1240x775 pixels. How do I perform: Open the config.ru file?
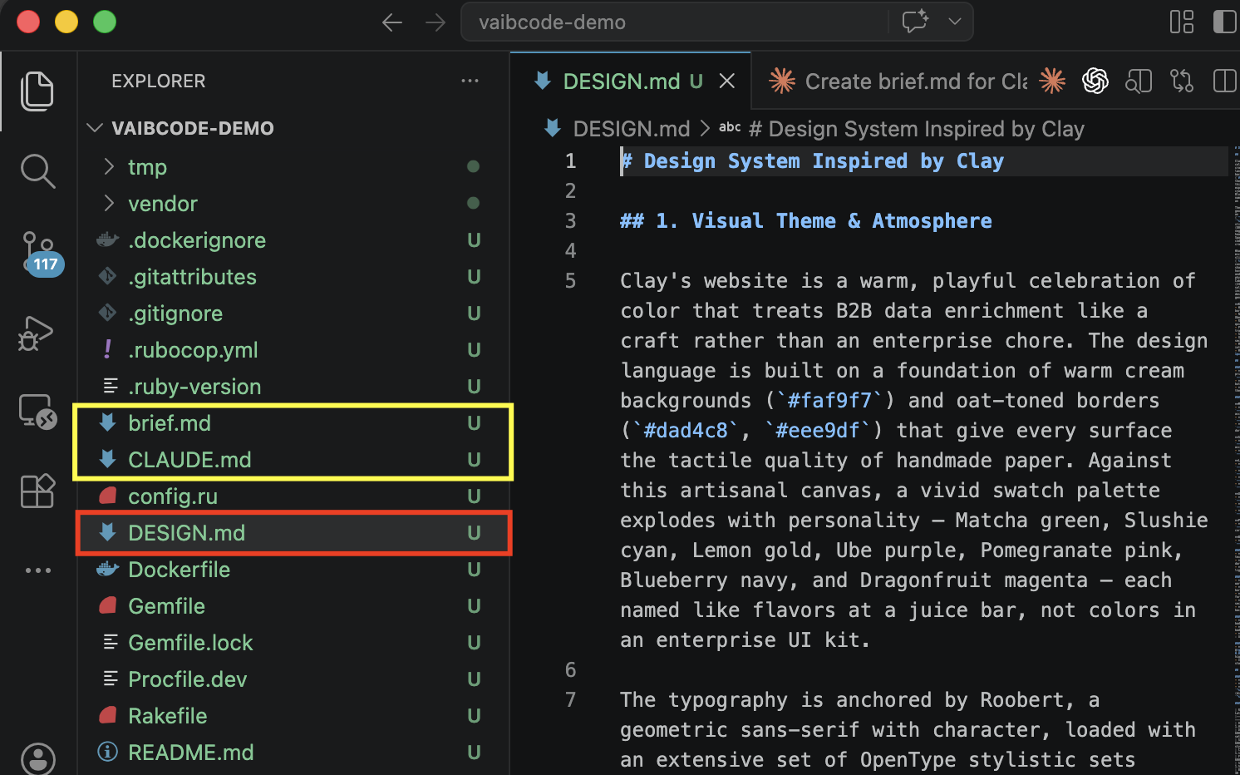[x=293, y=496]
